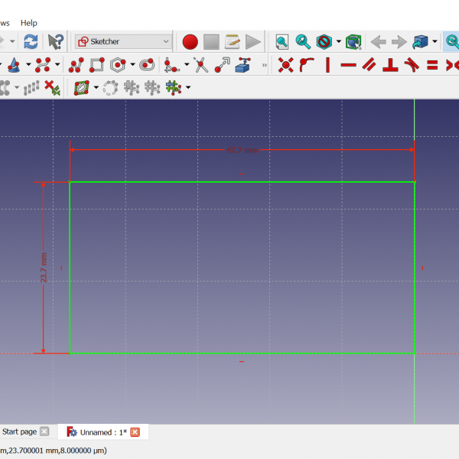Select the Create rectangle tool
This screenshot has width=459, height=459.
[x=97, y=65]
